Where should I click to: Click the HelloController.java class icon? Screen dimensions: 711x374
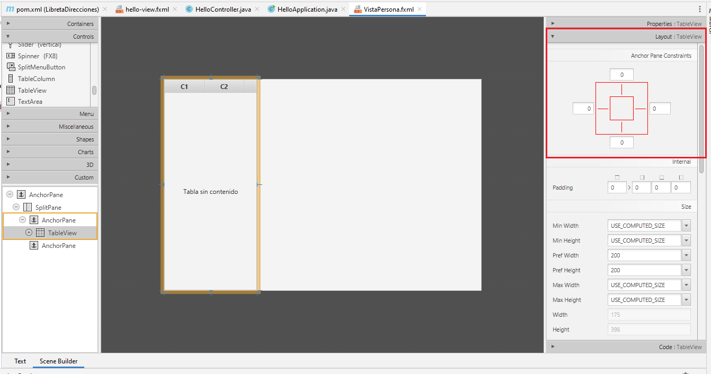(189, 9)
